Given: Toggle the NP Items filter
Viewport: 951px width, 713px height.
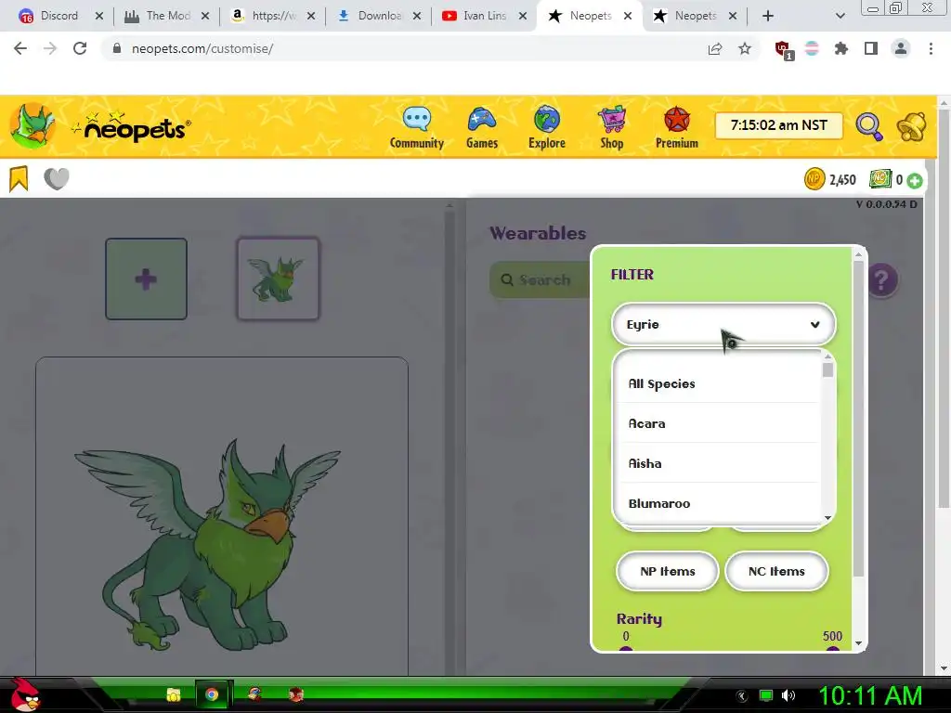Looking at the screenshot, I should (667, 571).
